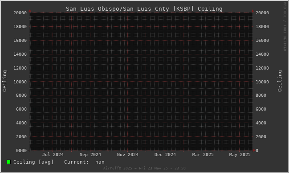
Task: Click the May 2025 axis label
Action: (240, 155)
